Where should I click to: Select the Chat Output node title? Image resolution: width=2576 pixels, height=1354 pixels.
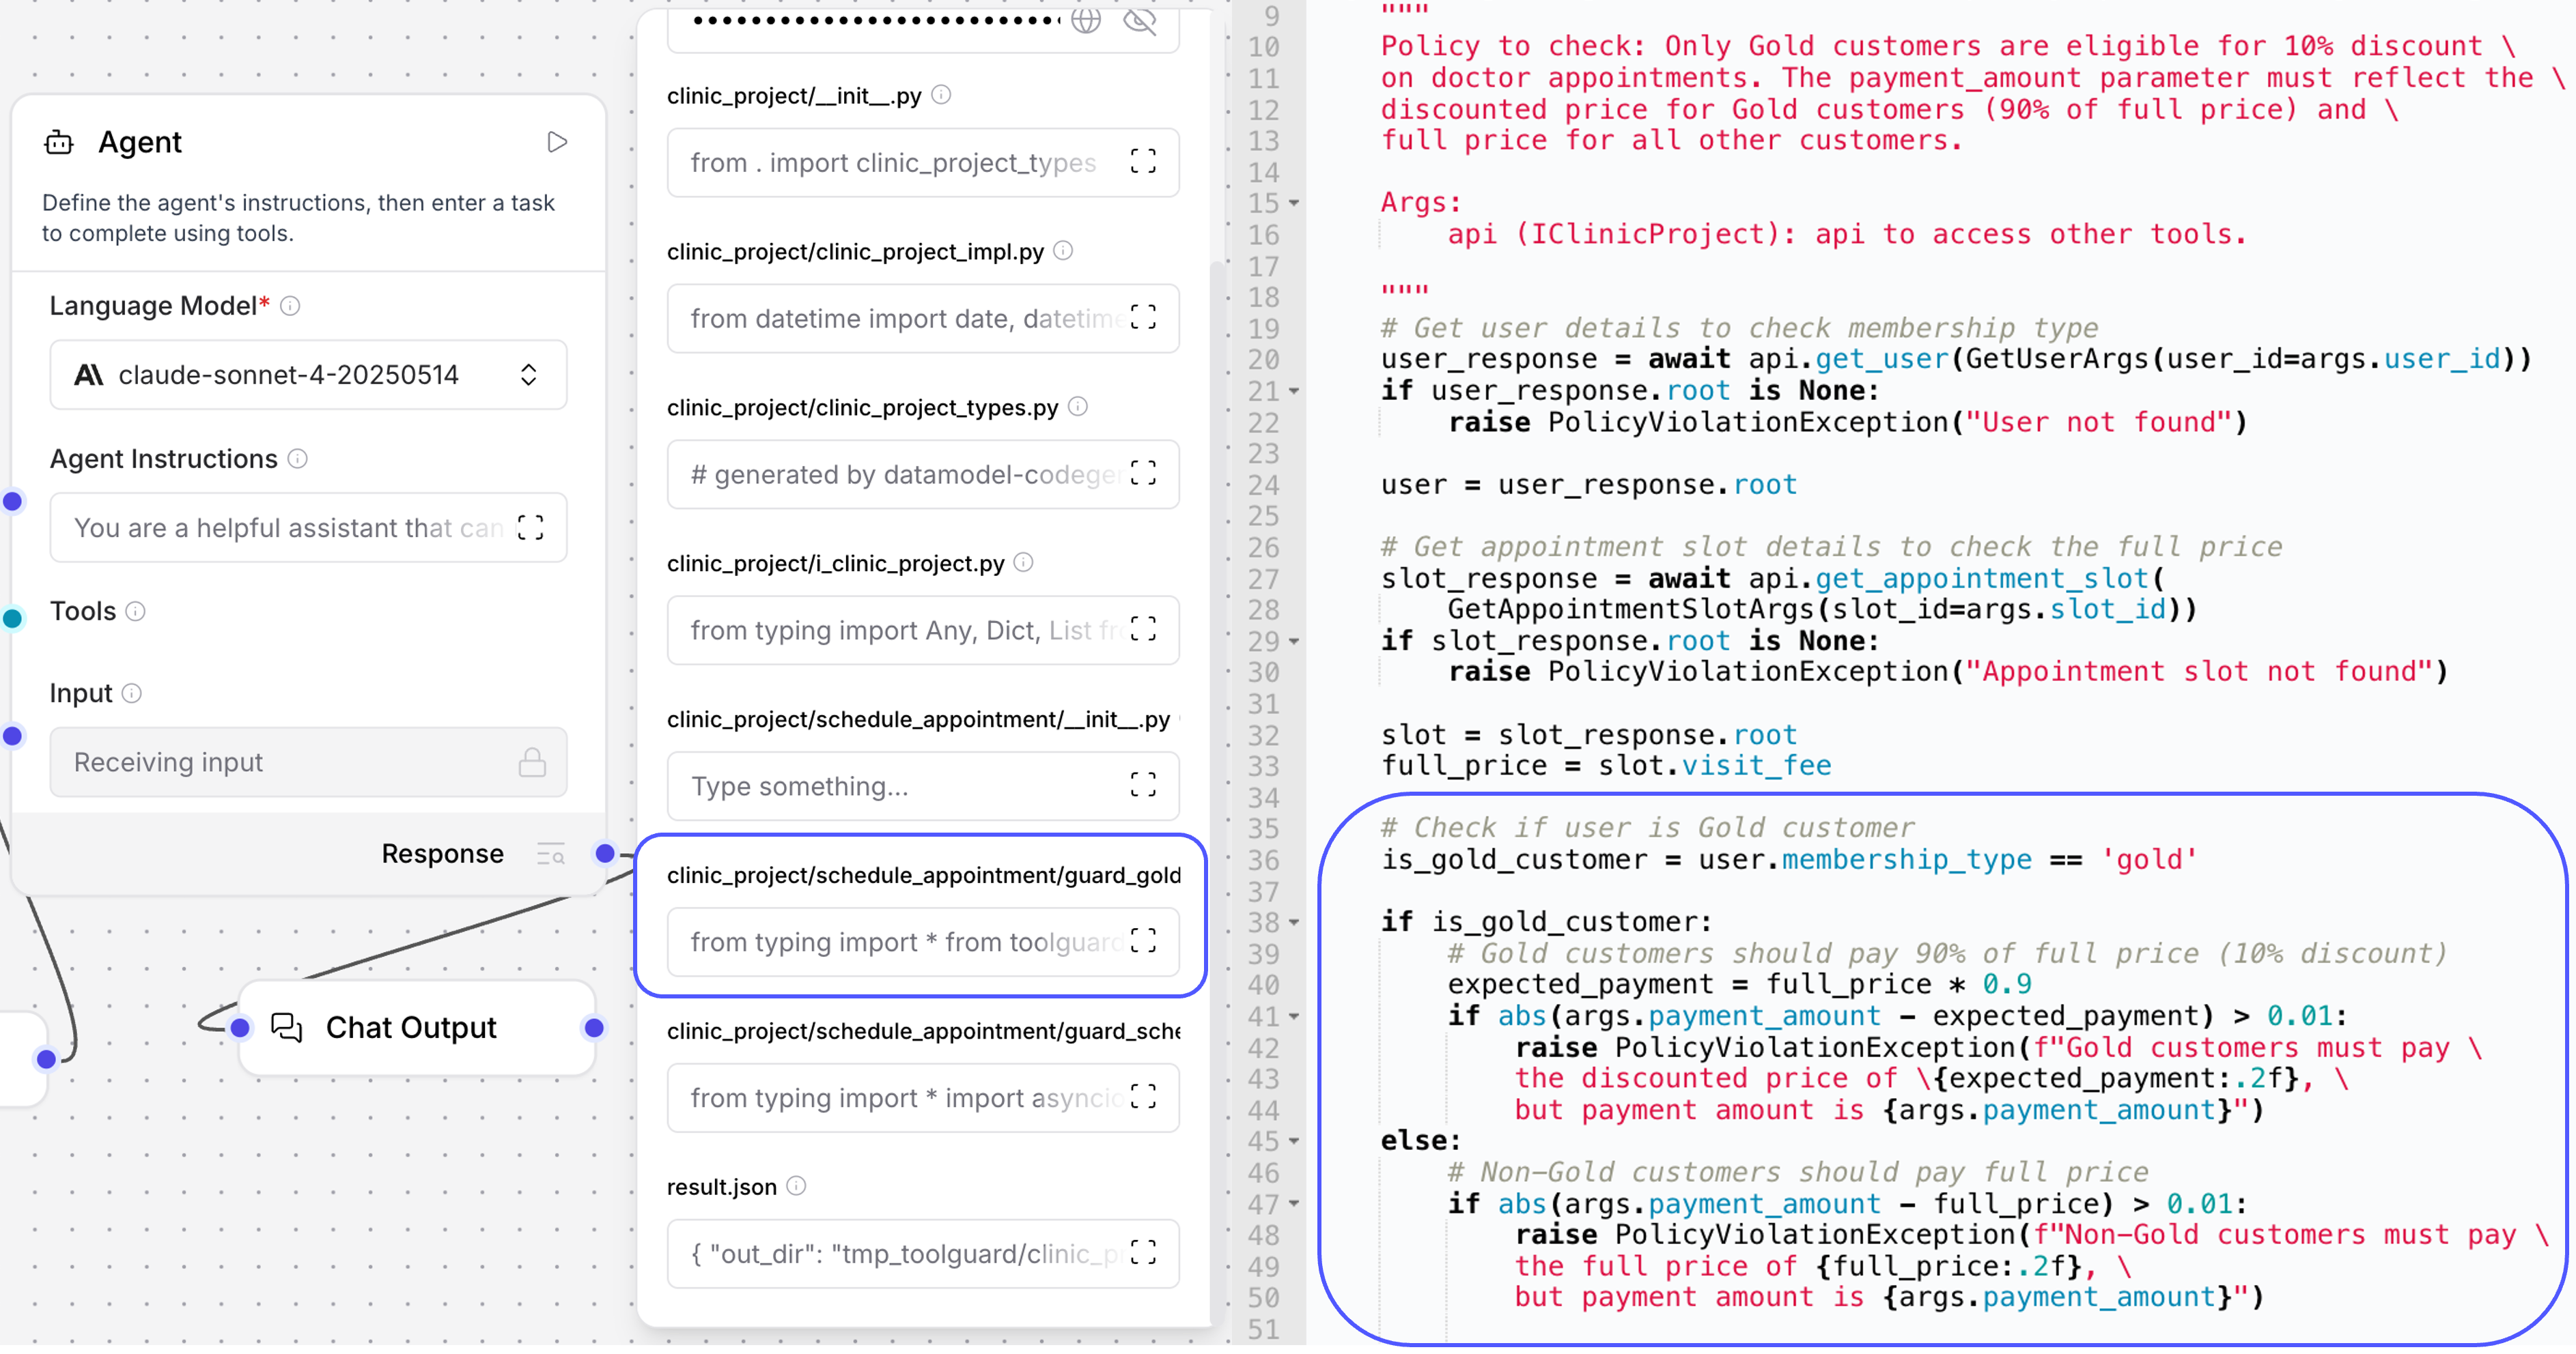coord(411,1027)
